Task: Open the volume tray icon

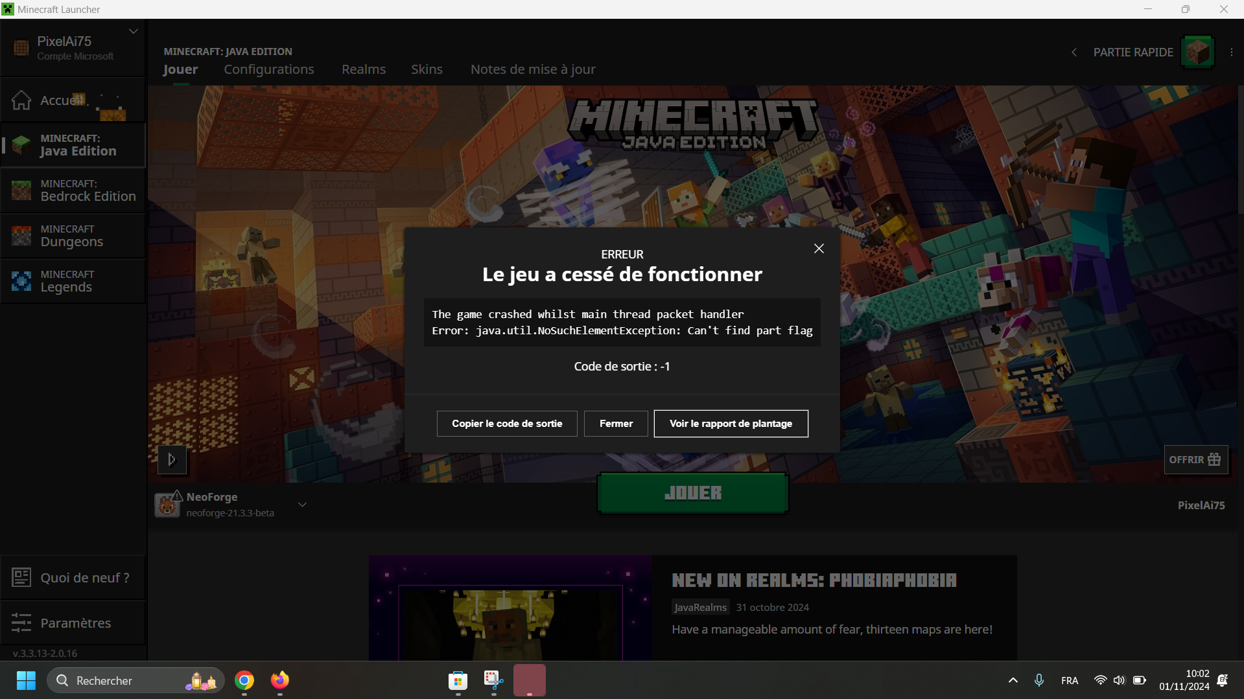Action: [1120, 680]
